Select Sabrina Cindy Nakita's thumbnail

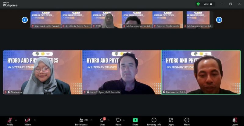coord(167,20)
